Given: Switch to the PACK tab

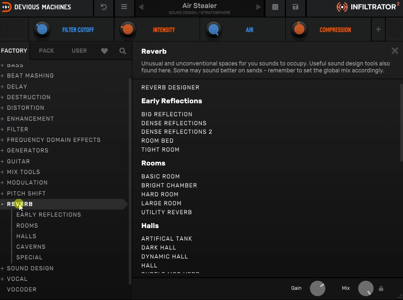Looking at the screenshot, I should (46, 51).
